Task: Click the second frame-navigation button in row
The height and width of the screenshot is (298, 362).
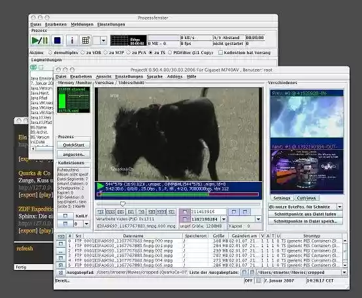Action: coord(110,211)
